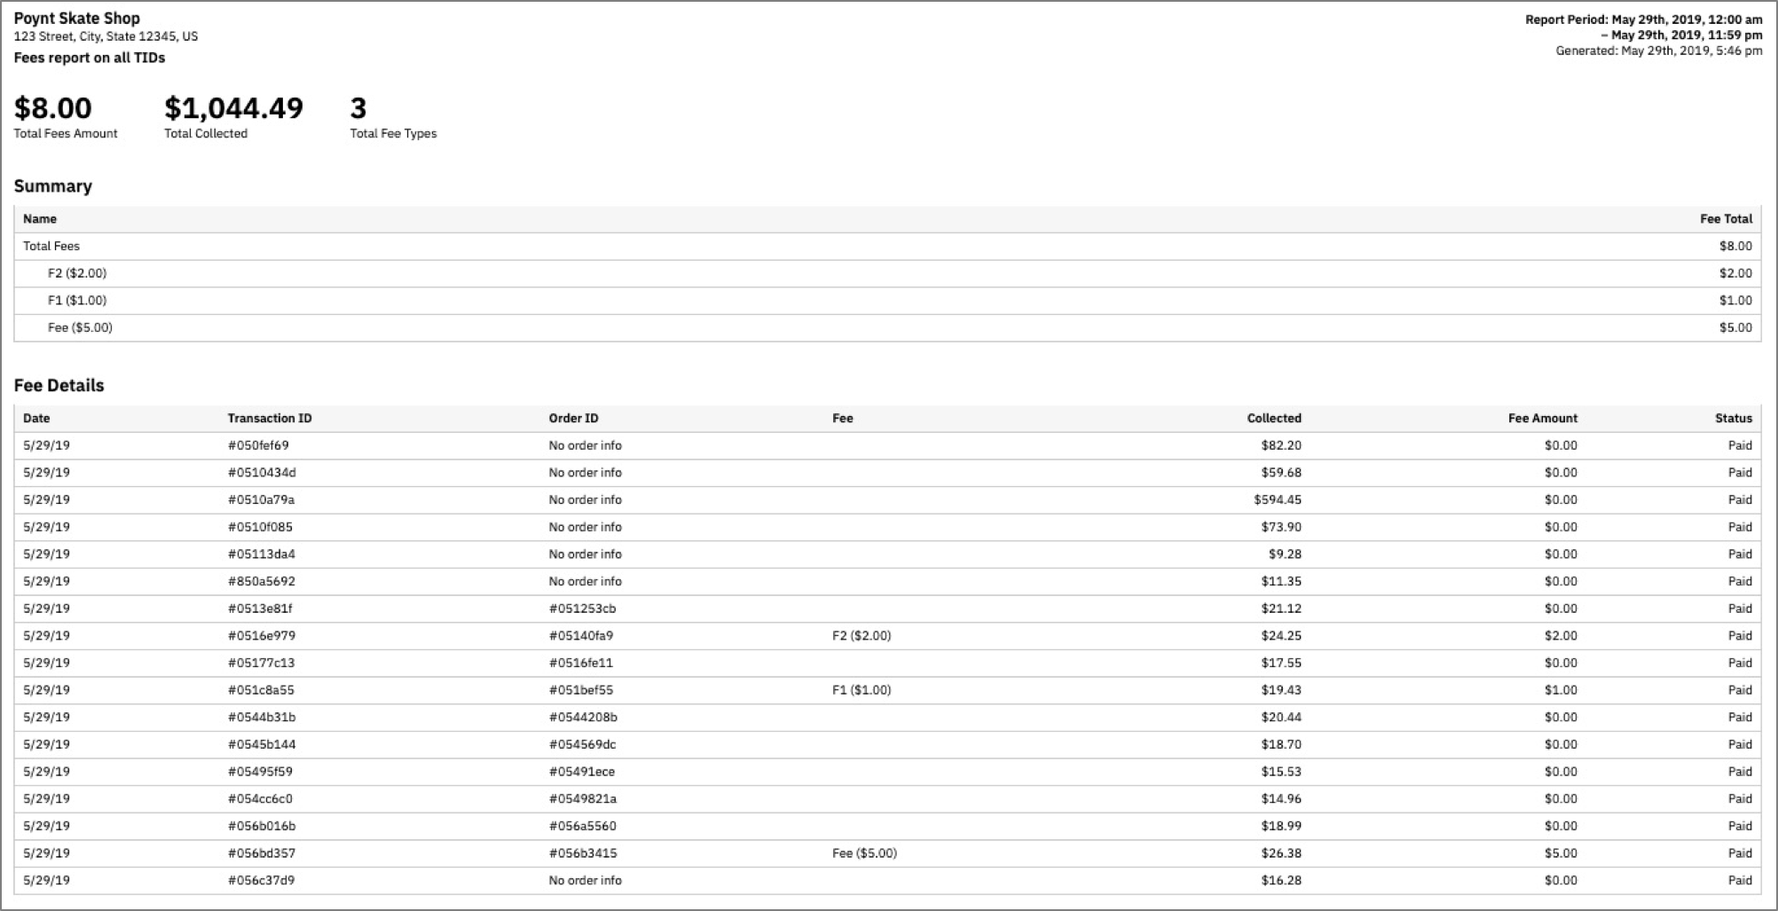
Task: Click the $9.28 collected amount
Action: (x=1285, y=554)
